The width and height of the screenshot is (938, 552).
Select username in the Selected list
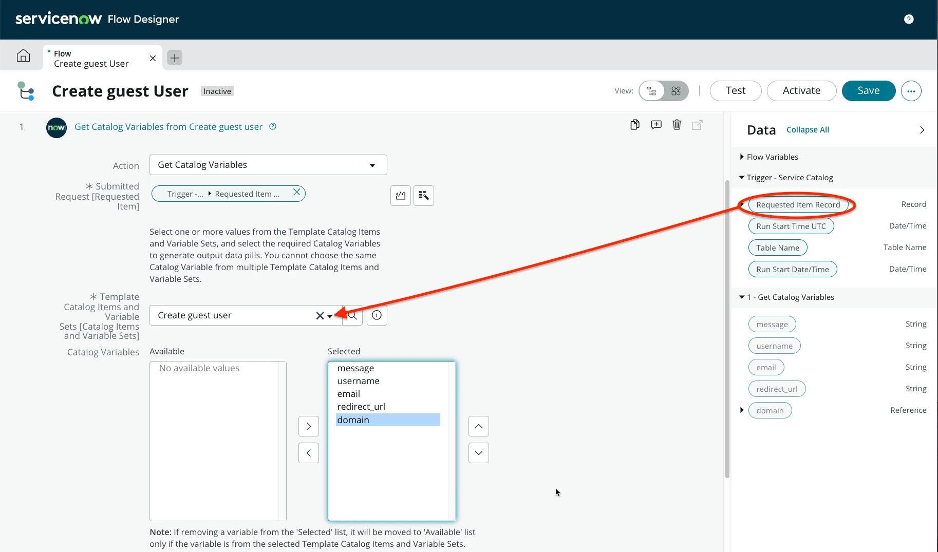[x=358, y=381]
